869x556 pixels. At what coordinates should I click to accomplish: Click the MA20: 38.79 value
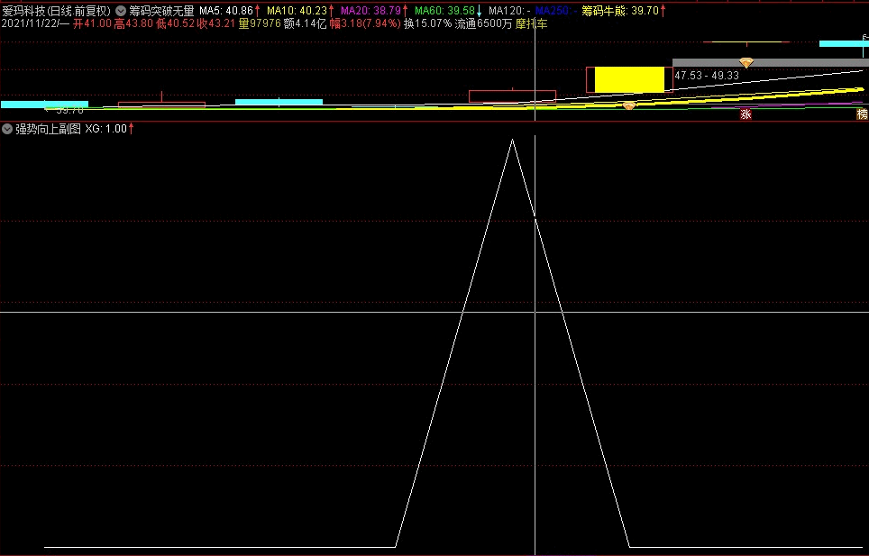click(x=370, y=11)
